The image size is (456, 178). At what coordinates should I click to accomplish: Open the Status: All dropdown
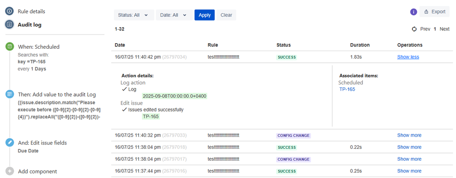pyautogui.click(x=134, y=15)
